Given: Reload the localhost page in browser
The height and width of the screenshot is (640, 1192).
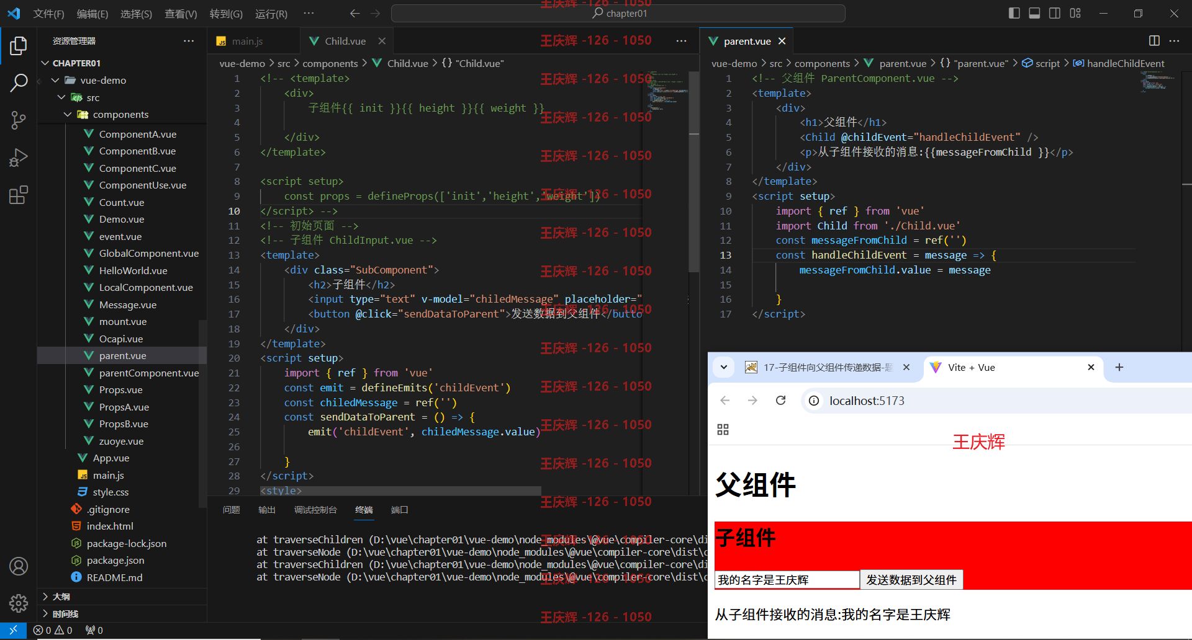Looking at the screenshot, I should point(781,401).
